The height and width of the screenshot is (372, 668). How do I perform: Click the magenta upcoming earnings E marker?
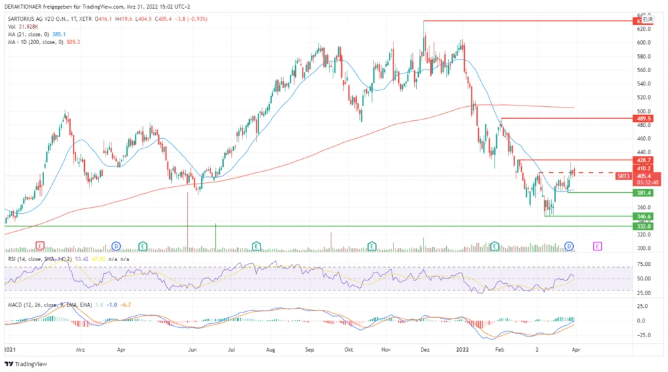point(597,246)
